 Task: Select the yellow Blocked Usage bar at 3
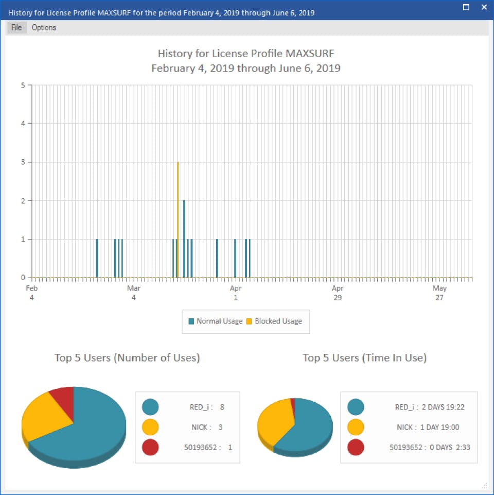tap(178, 220)
